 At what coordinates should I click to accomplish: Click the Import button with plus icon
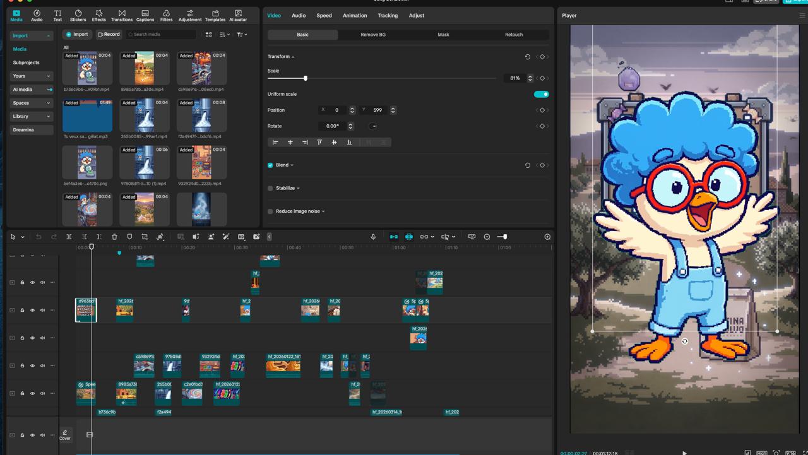[78, 35]
